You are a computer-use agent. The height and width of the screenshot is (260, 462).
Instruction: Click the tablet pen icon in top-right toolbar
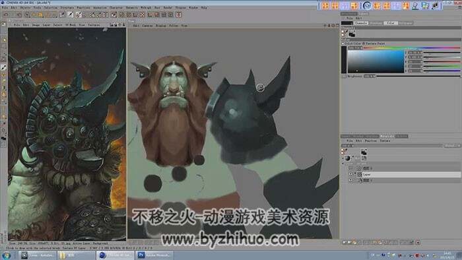click(415, 5)
